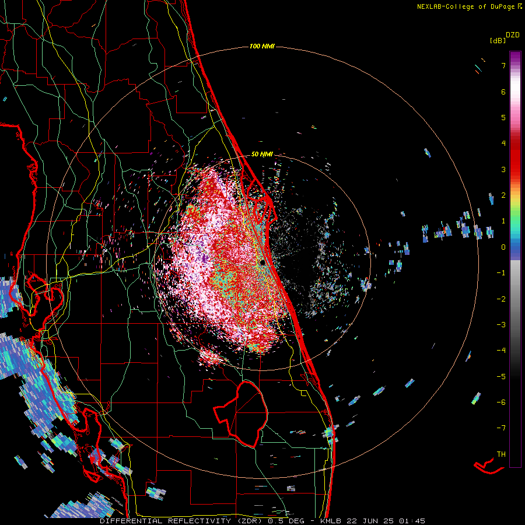Image resolution: width=525 pixels, height=525 pixels.
Task: Click scale tick label -6
Action: point(501,402)
